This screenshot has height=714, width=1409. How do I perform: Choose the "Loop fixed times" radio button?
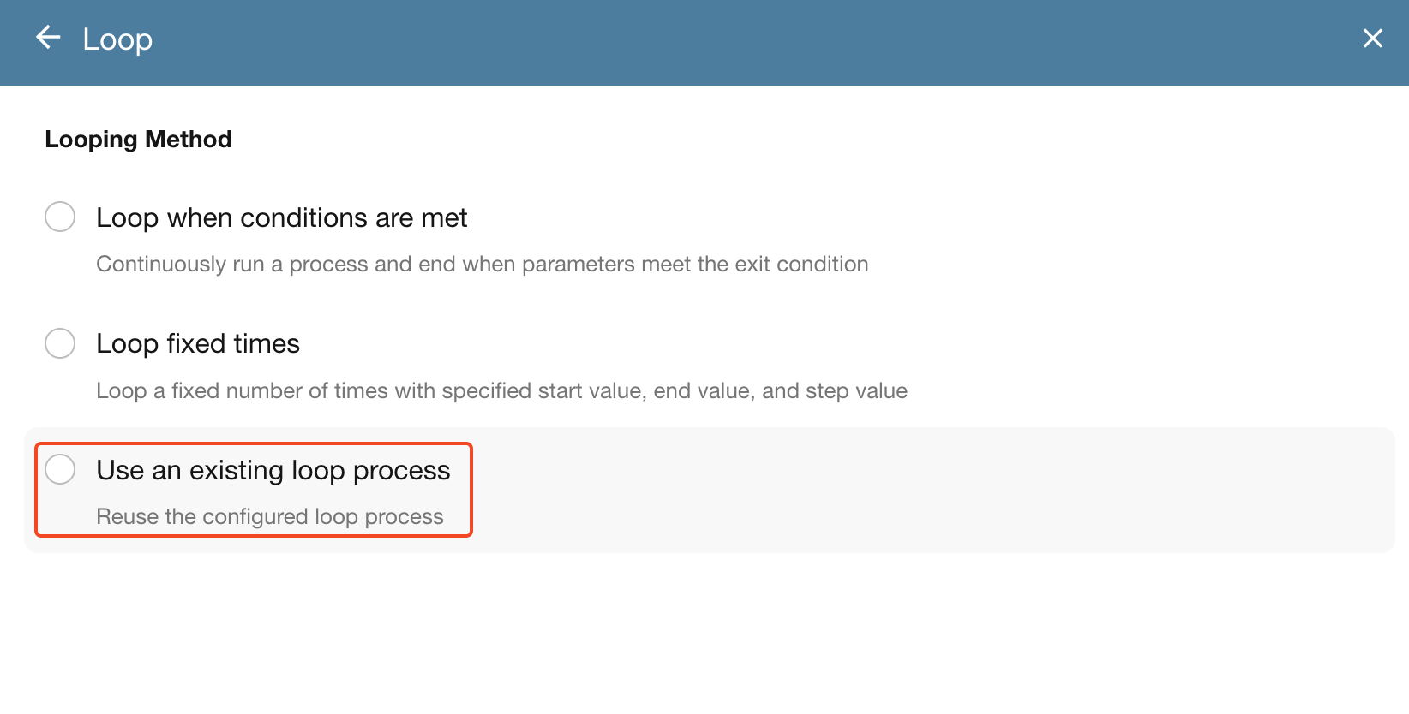(60, 343)
